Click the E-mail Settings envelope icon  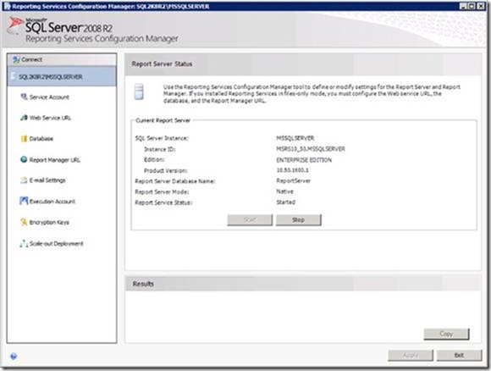(24, 180)
